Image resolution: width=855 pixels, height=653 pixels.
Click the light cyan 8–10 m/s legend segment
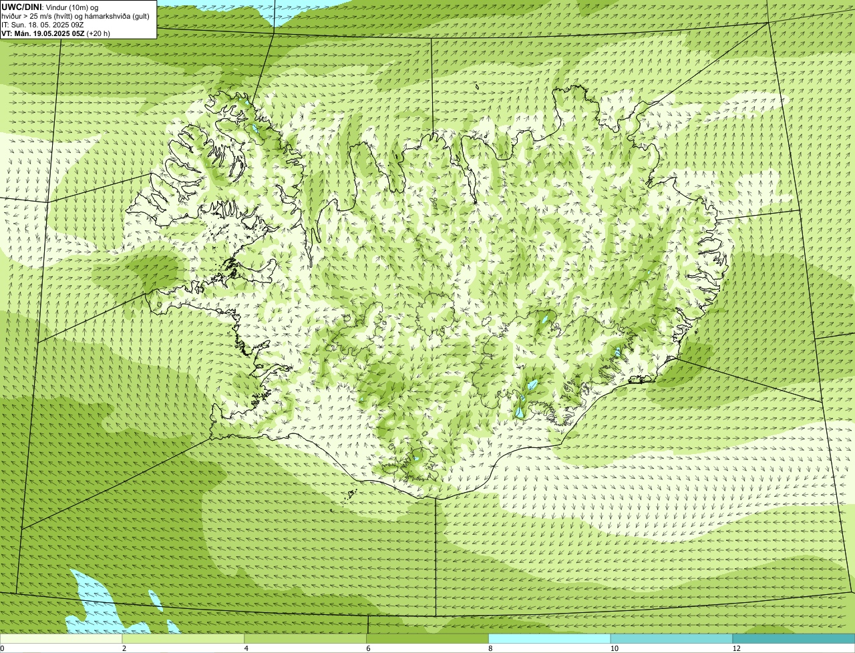(x=550, y=638)
